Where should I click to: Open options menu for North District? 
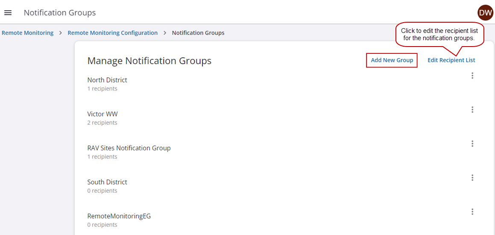(472, 76)
